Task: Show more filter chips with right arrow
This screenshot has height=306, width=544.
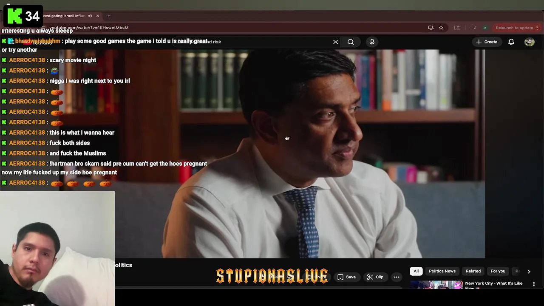Action: pos(529,271)
